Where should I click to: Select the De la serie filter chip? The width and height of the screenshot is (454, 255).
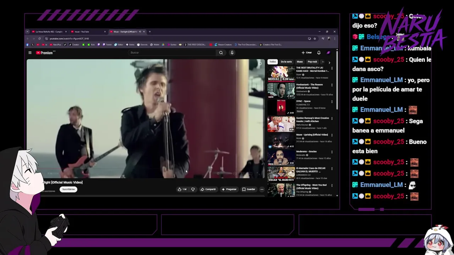click(x=286, y=62)
